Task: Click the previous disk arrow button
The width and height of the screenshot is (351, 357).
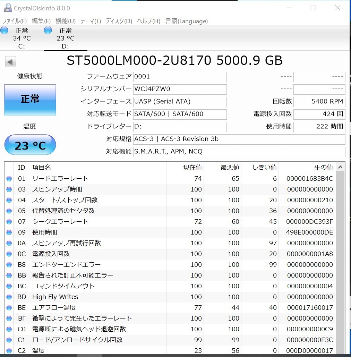Action: (10, 62)
